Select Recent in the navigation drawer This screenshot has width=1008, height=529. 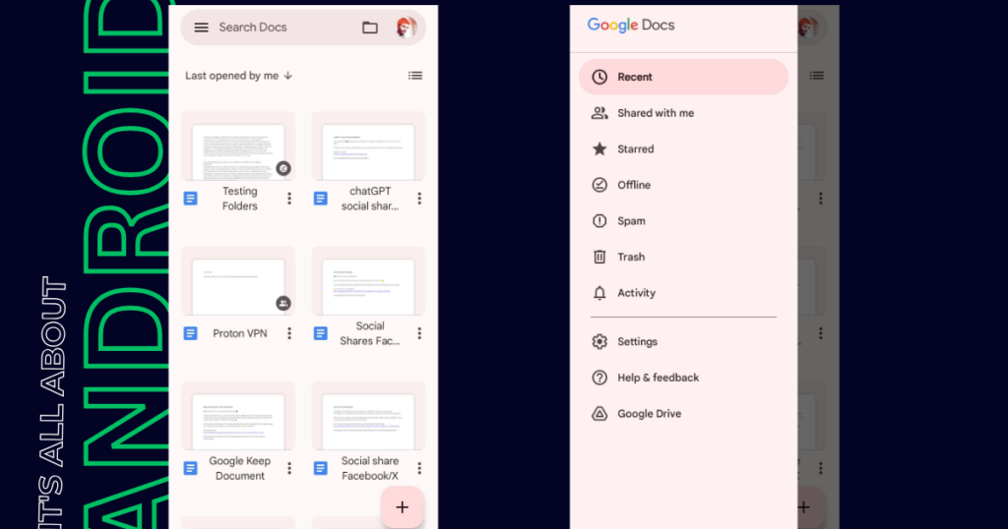[683, 77]
